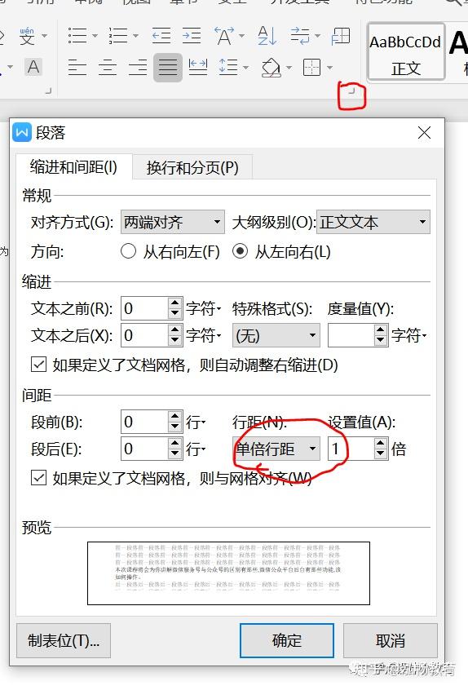Select the 正文 style in the gallery
Image resolution: width=468 pixels, height=690 pixels.
pyautogui.click(x=406, y=52)
